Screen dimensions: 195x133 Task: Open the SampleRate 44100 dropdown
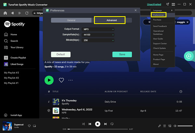(98, 35)
